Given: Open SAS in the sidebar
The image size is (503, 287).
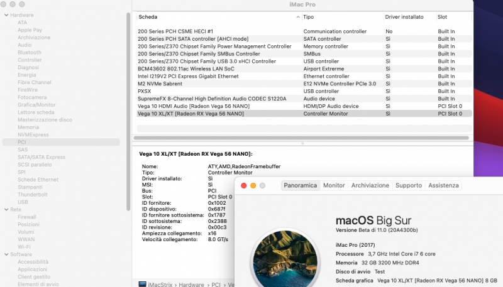Looking at the screenshot, I should [23, 149].
